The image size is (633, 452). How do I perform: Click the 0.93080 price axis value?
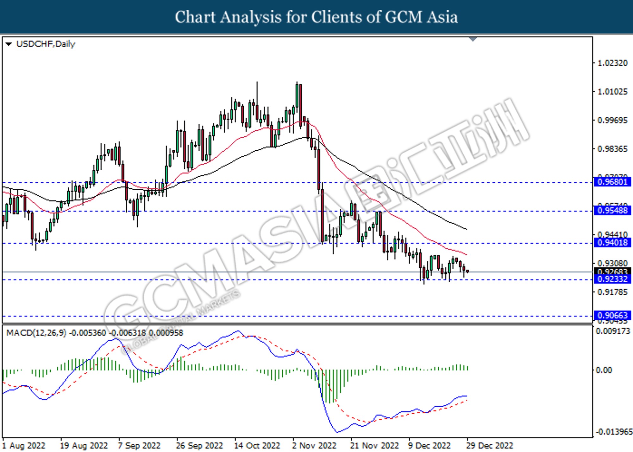(612, 263)
